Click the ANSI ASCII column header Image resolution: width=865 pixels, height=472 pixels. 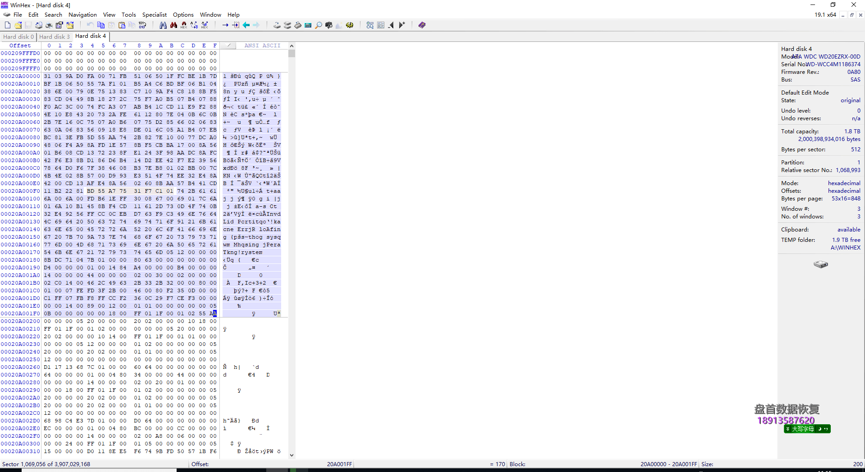click(x=262, y=45)
